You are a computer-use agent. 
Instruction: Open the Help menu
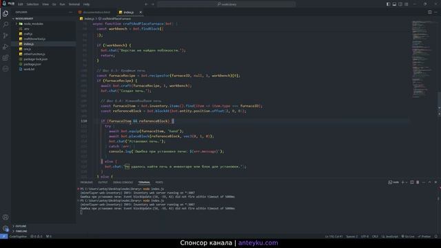tap(87, 4)
